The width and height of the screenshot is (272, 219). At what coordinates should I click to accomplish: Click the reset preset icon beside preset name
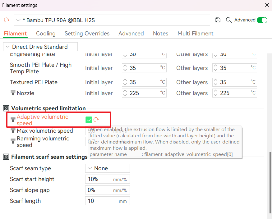pyautogui.click(x=7, y=20)
